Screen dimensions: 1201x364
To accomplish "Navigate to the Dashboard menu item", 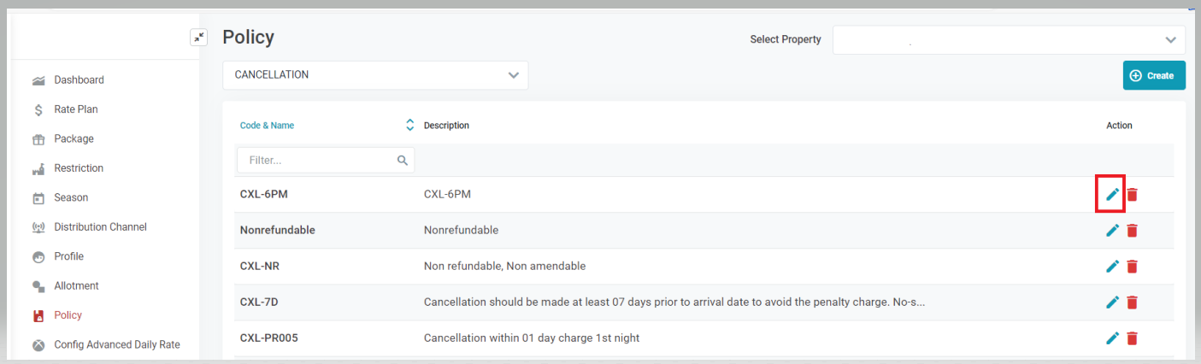I will [79, 80].
